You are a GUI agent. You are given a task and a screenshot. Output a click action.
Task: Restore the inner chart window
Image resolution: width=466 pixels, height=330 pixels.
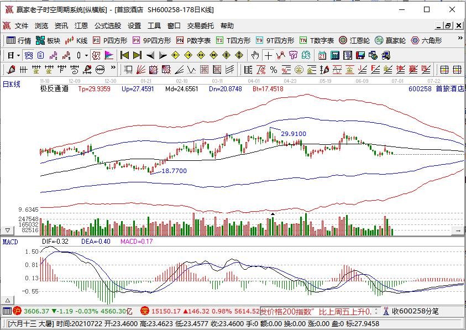[448, 26]
